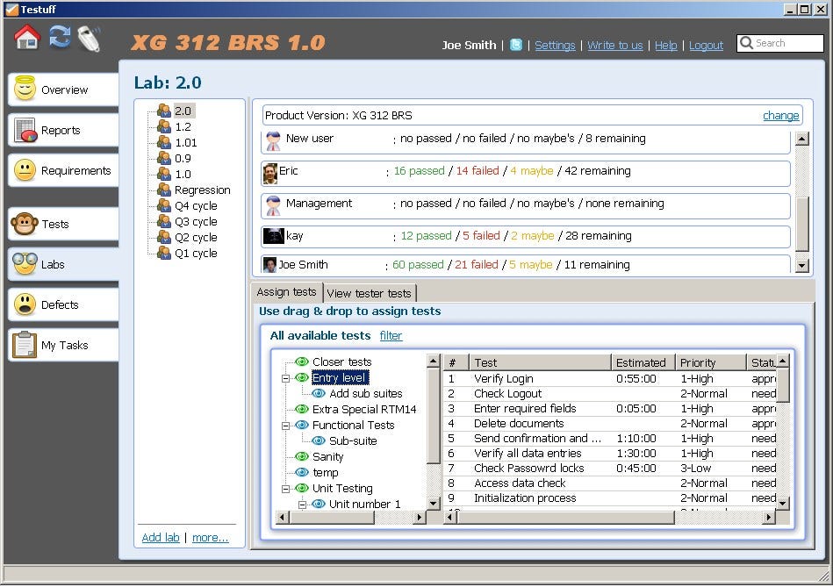Click the blue refresh arrows icon

pyautogui.click(x=60, y=37)
